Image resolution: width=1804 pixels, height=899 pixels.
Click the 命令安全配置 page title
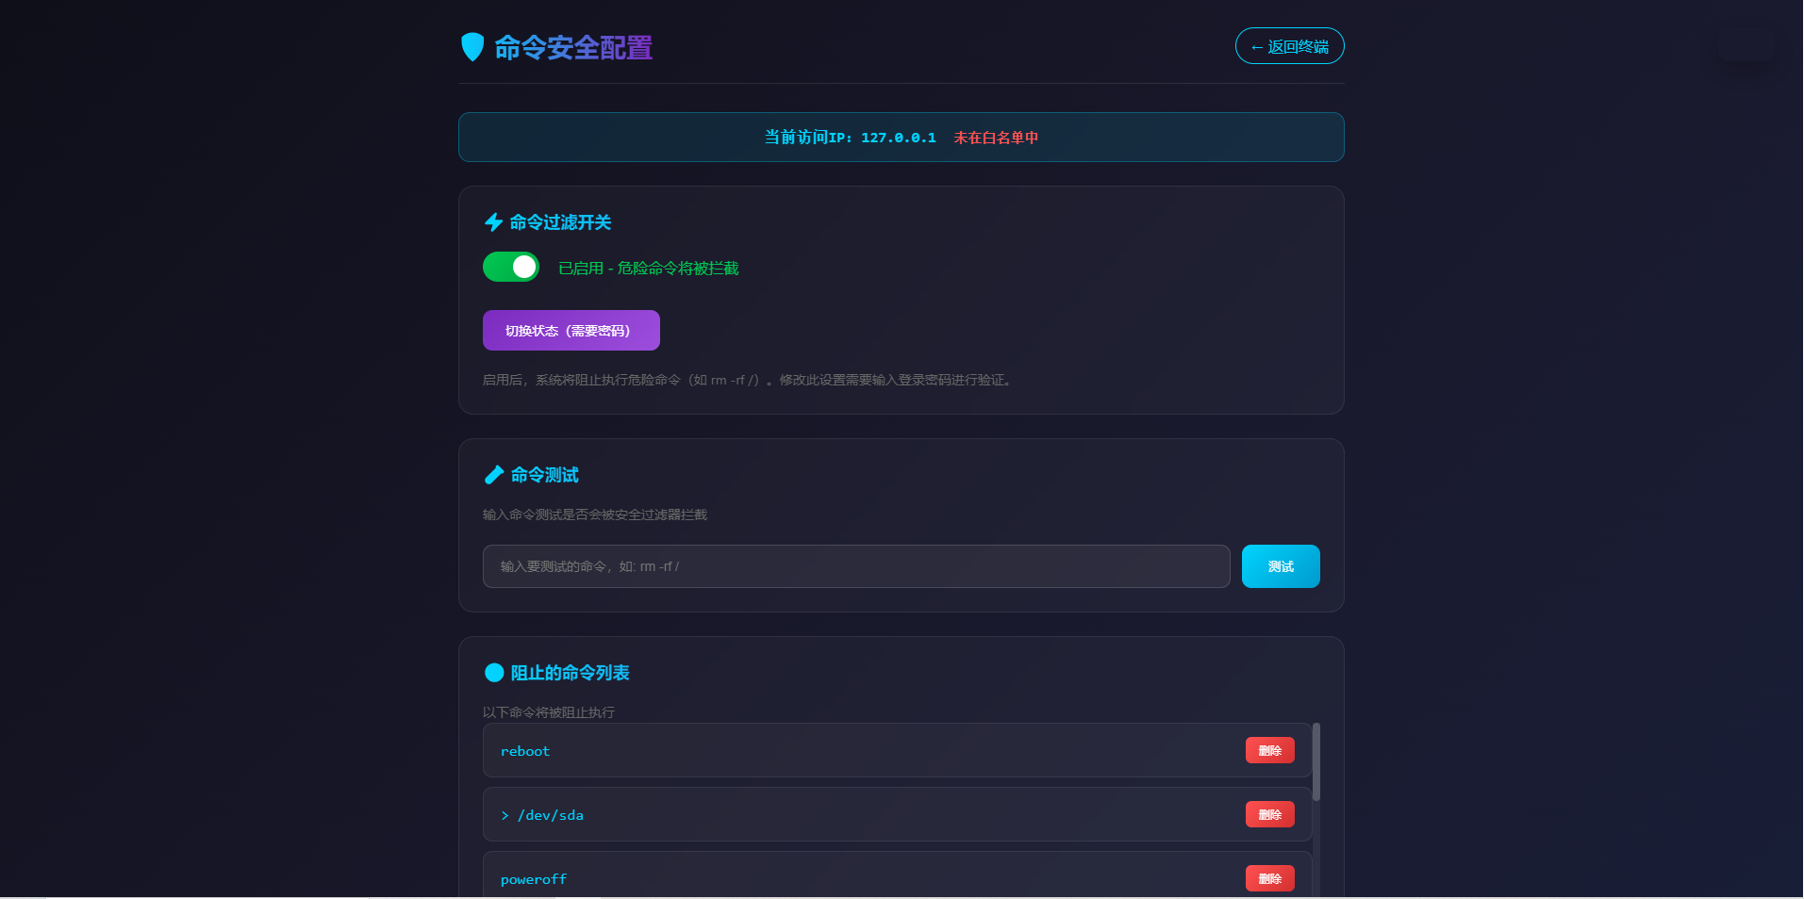(x=573, y=48)
